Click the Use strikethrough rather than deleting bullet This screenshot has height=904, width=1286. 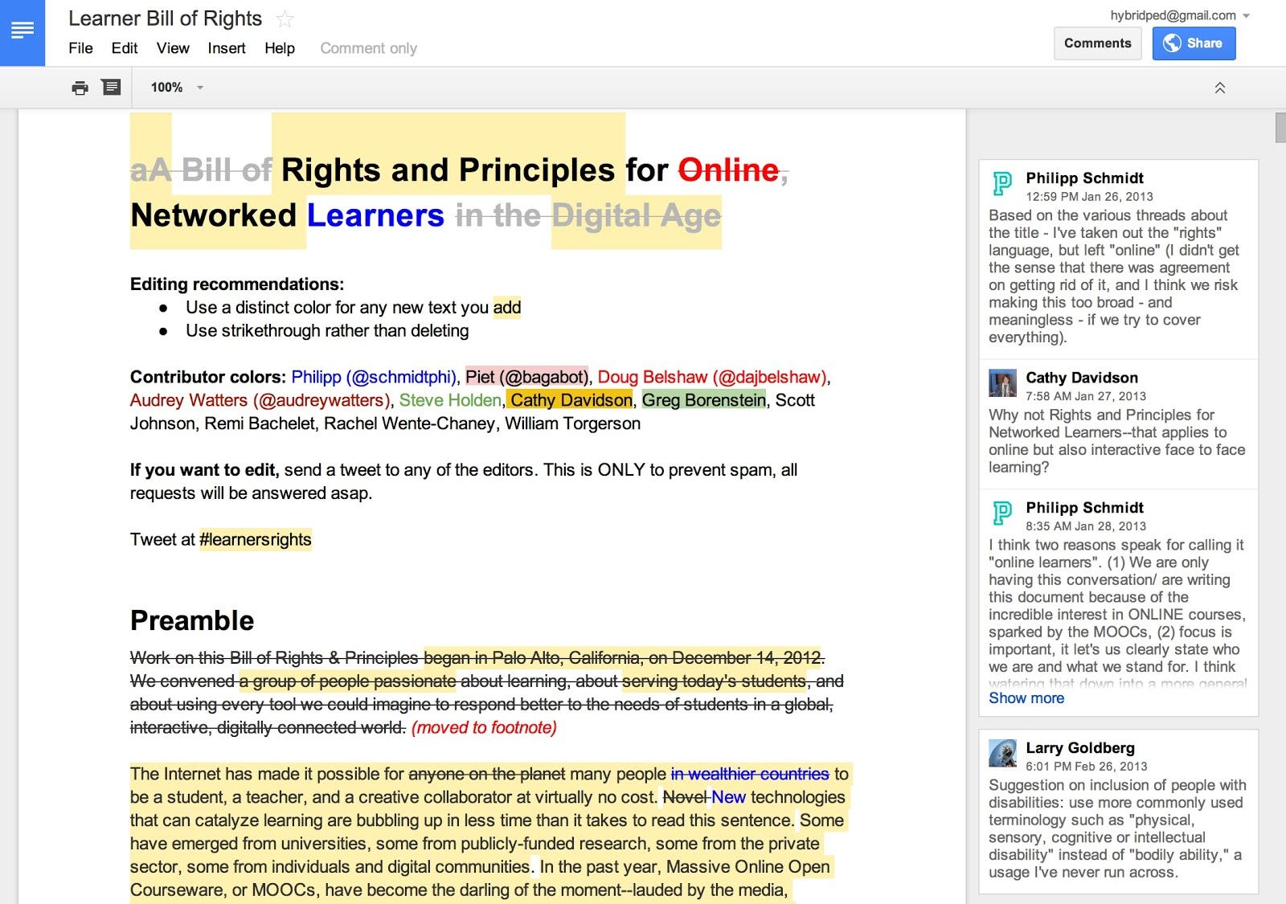tap(327, 330)
